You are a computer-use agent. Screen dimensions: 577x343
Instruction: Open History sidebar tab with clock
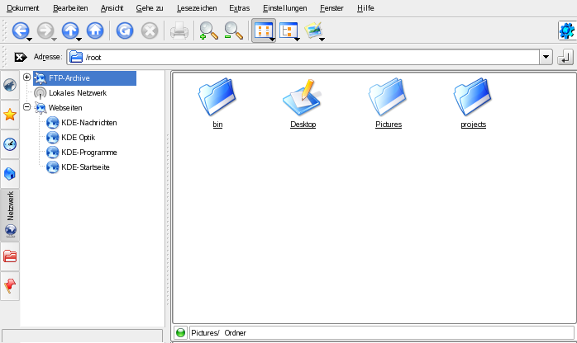(x=11, y=144)
